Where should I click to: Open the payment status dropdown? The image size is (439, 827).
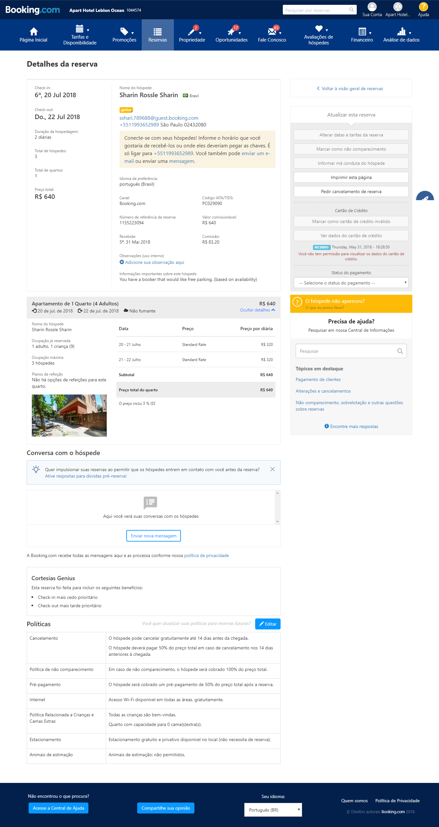[351, 283]
